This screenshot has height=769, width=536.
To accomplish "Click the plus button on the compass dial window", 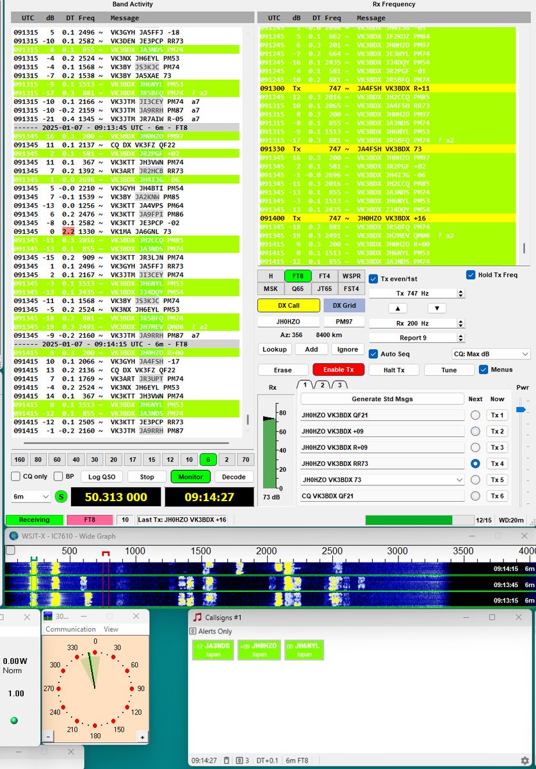I will [141, 737].
